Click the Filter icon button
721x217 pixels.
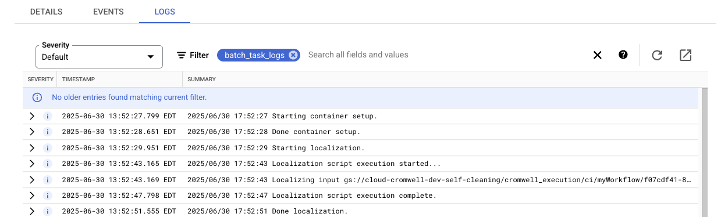point(193,55)
